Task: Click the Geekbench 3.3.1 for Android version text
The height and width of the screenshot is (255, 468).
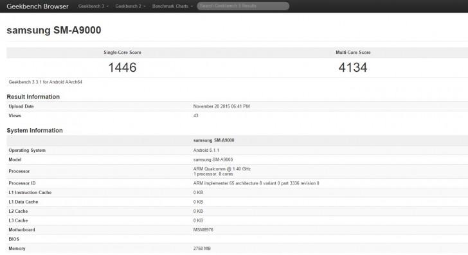Action: 46,82
